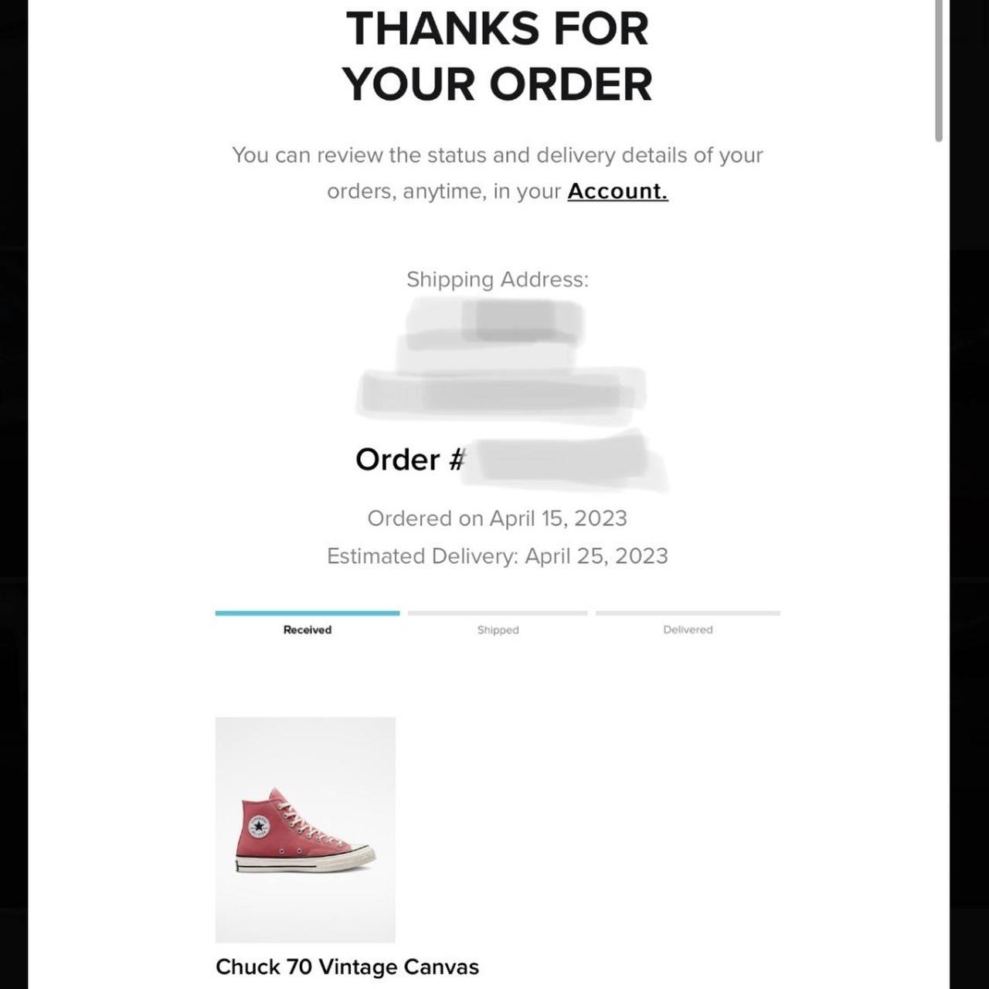Click the Estimated Delivery April 25 text
This screenshot has height=989, width=989.
498,556
